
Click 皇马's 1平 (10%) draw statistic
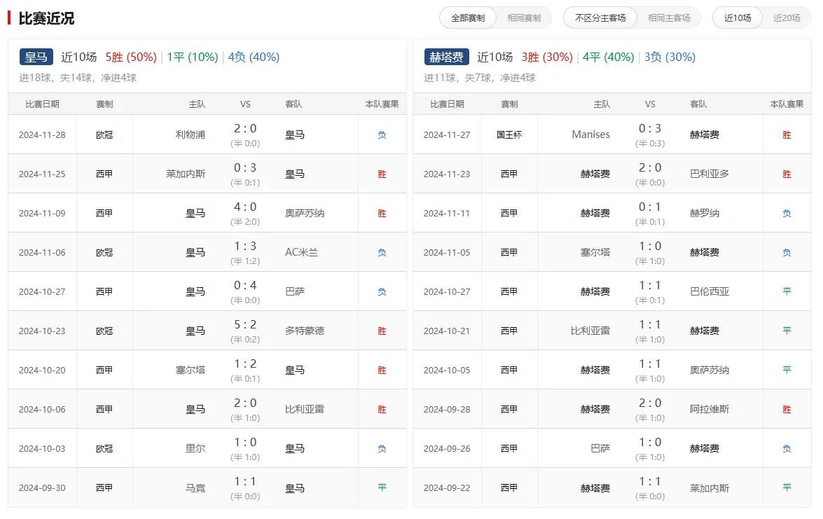coord(192,57)
